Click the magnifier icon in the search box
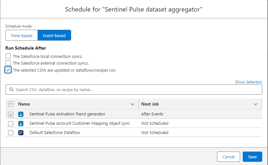268x165 pixels. tap(12, 90)
